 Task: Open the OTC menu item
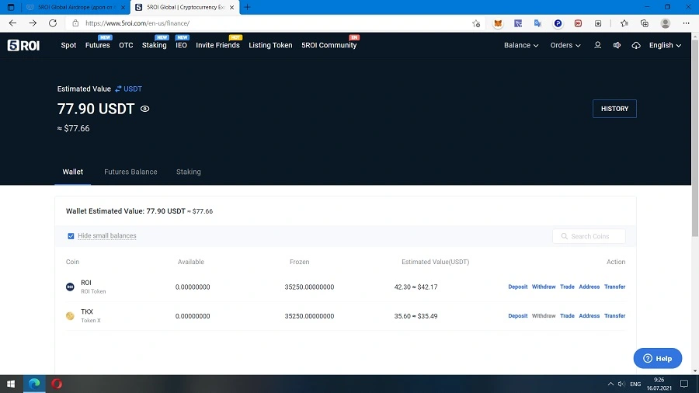click(x=126, y=45)
